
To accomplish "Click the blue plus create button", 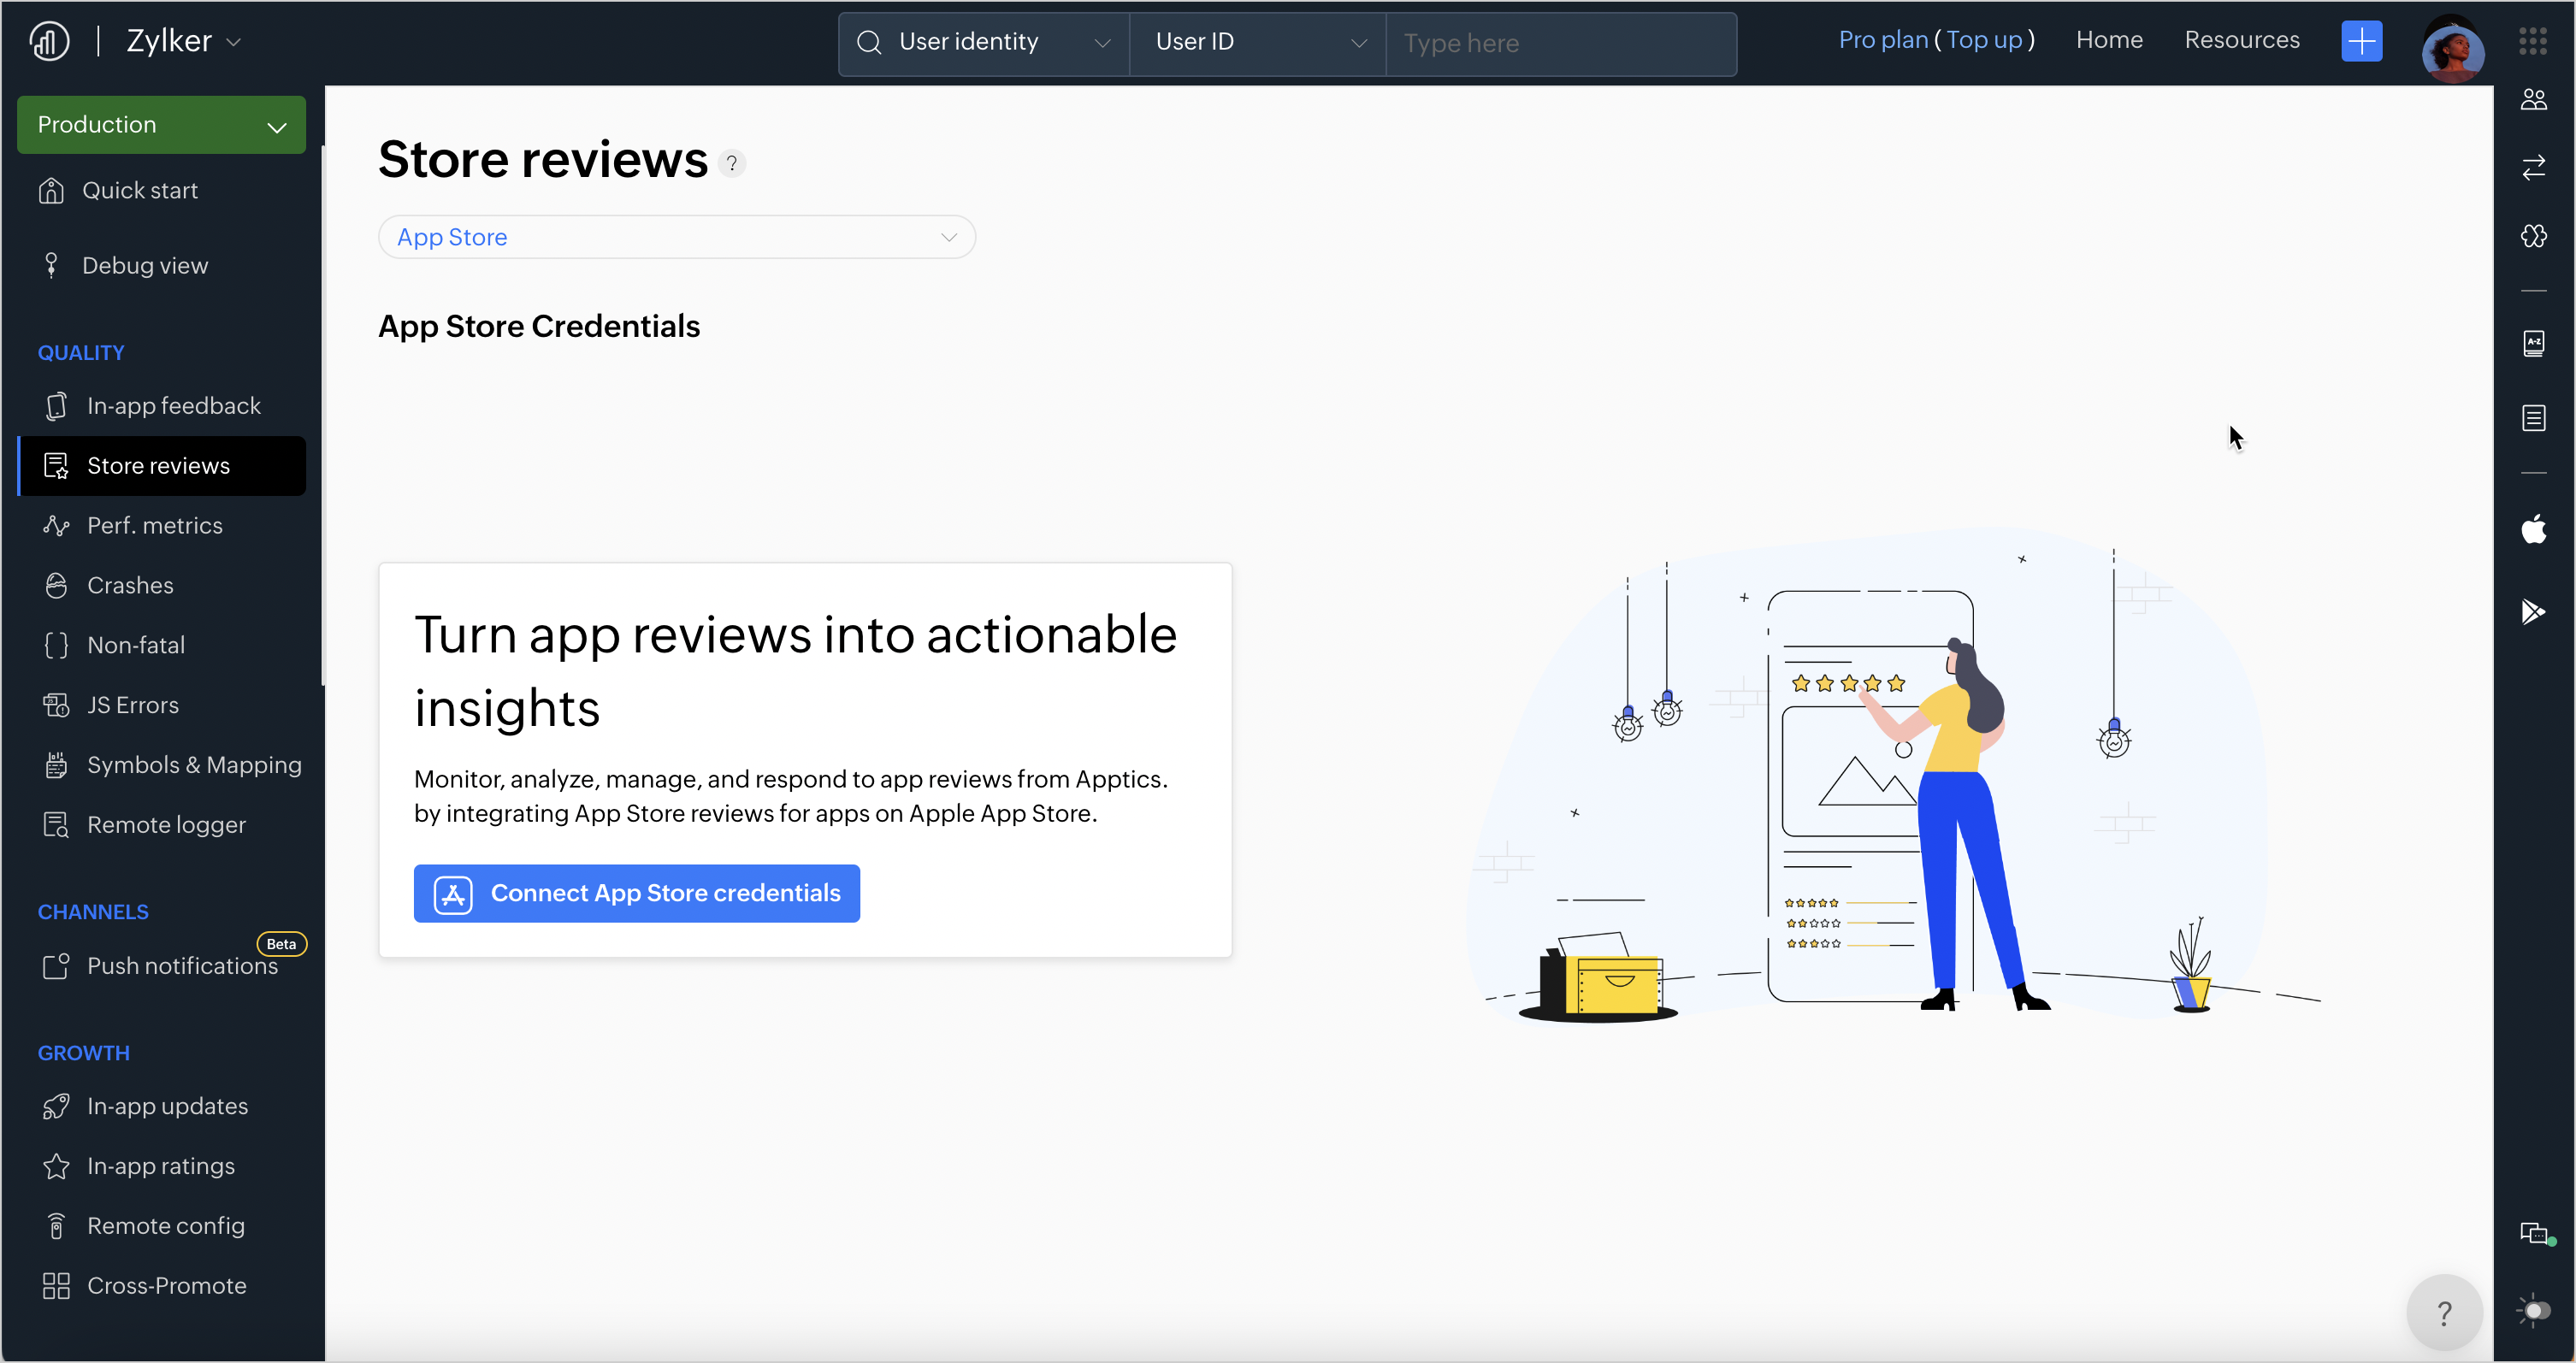I will pyautogui.click(x=2361, y=41).
